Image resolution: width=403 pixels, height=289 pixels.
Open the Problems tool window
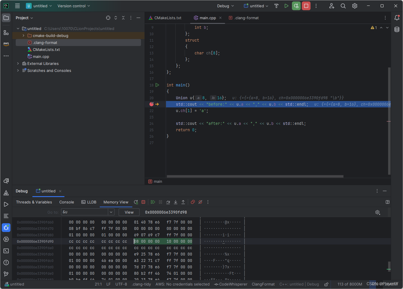tap(6, 263)
